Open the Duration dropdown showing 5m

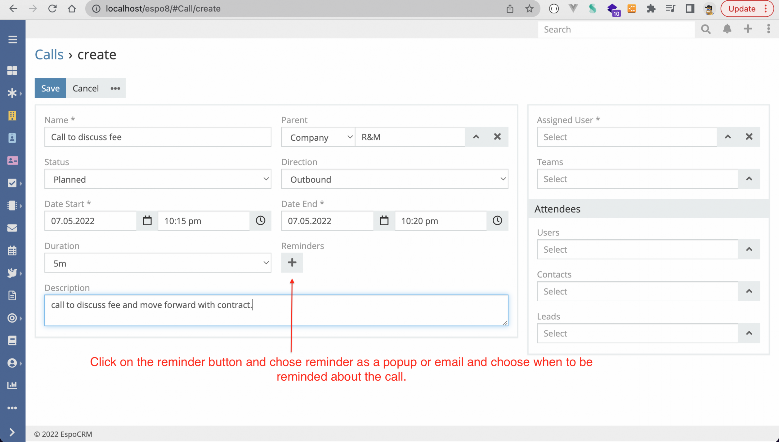[x=158, y=263]
